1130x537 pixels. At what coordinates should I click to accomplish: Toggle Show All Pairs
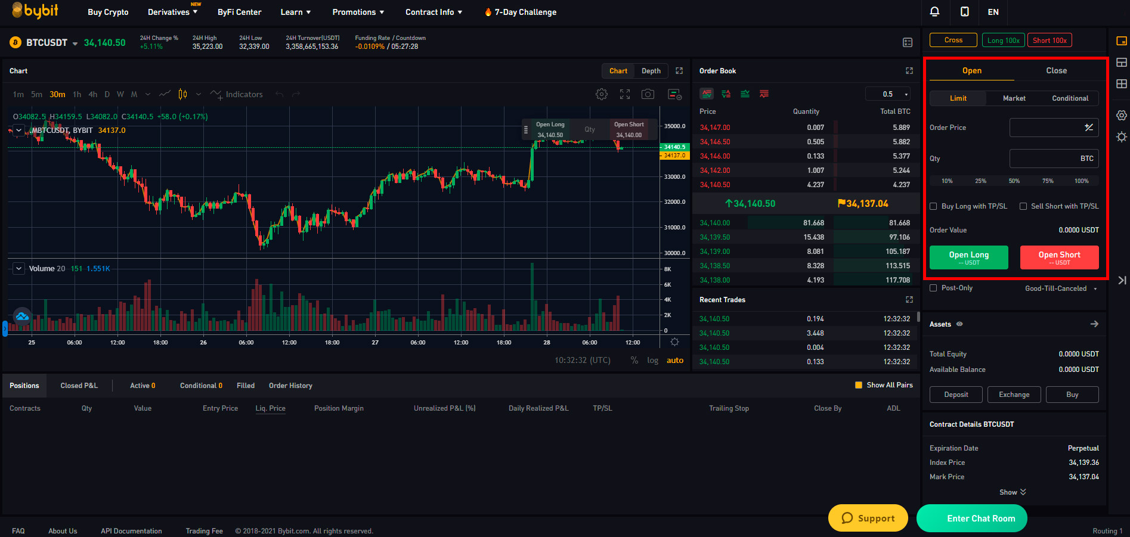(859, 385)
